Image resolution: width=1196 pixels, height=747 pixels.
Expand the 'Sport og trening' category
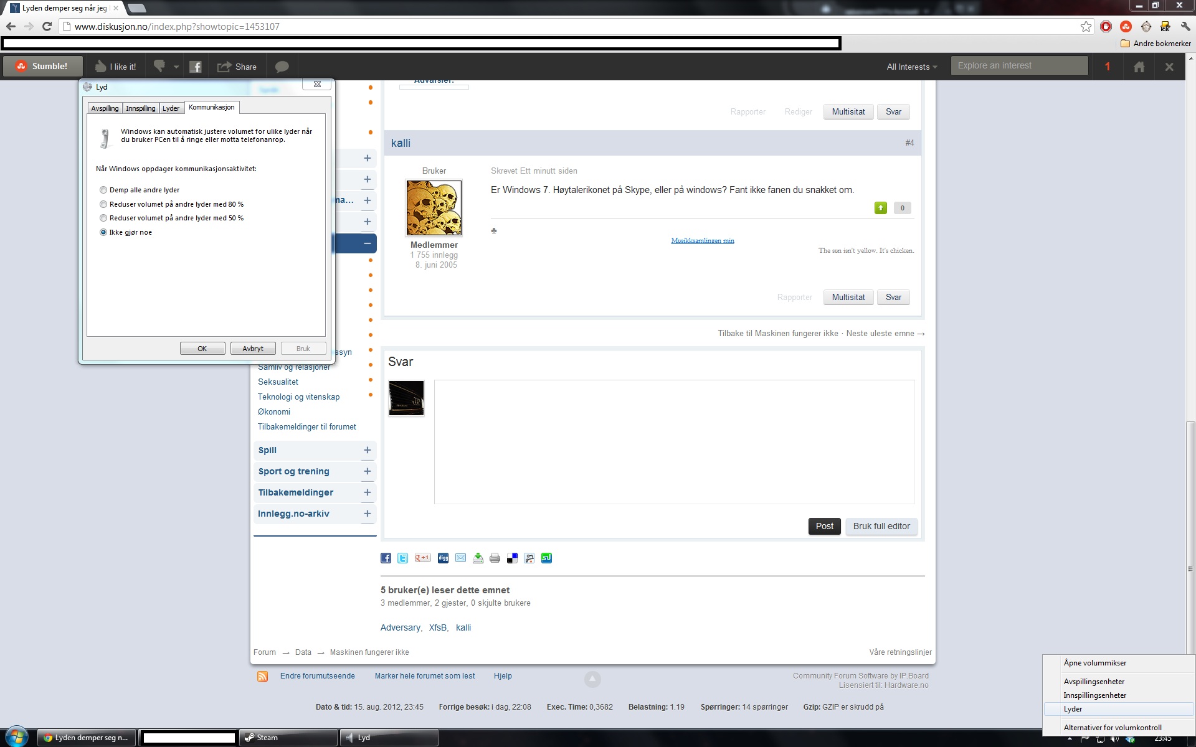[367, 471]
